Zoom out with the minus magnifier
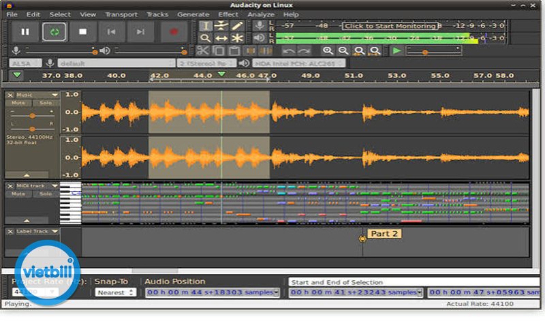 (343, 51)
